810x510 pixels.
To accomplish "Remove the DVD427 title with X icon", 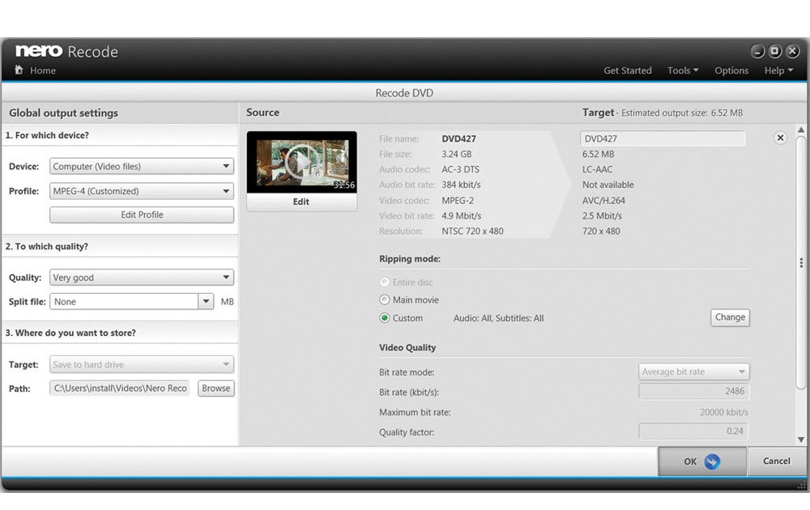I will pyautogui.click(x=780, y=138).
